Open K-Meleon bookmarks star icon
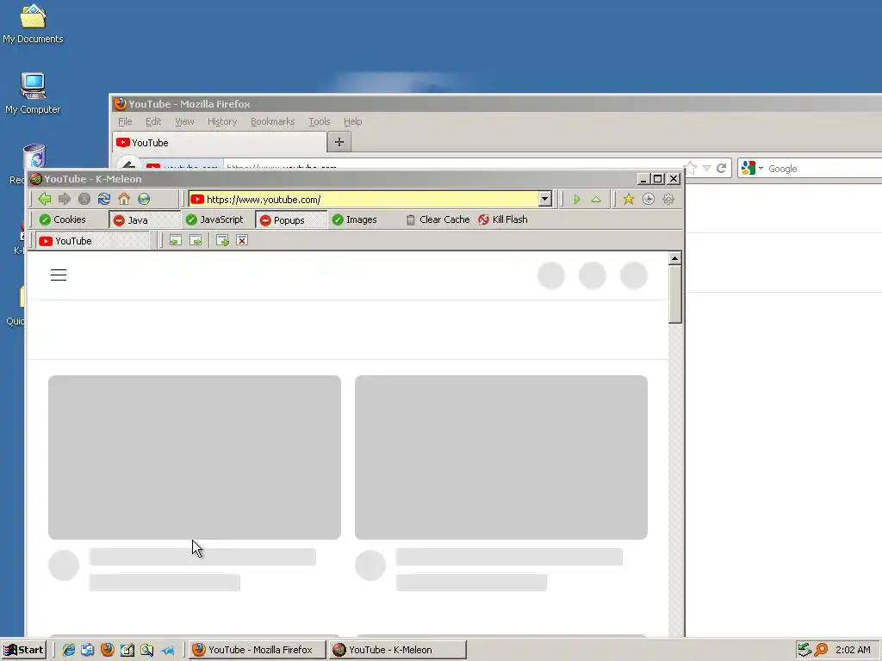 pos(628,199)
